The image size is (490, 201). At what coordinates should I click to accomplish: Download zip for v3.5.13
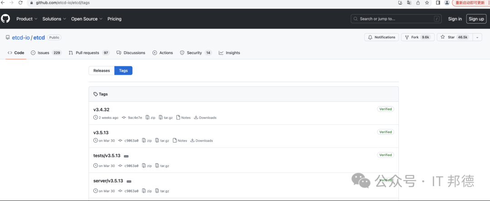pyautogui.click(x=147, y=141)
